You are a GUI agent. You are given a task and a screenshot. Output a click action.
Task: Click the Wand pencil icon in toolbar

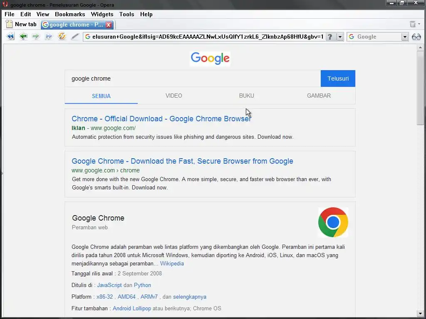[75, 37]
